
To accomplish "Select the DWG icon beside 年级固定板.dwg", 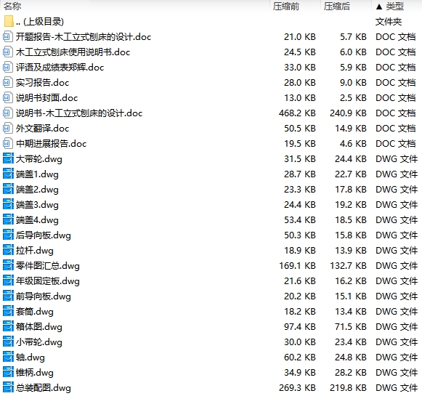I will tap(8, 281).
